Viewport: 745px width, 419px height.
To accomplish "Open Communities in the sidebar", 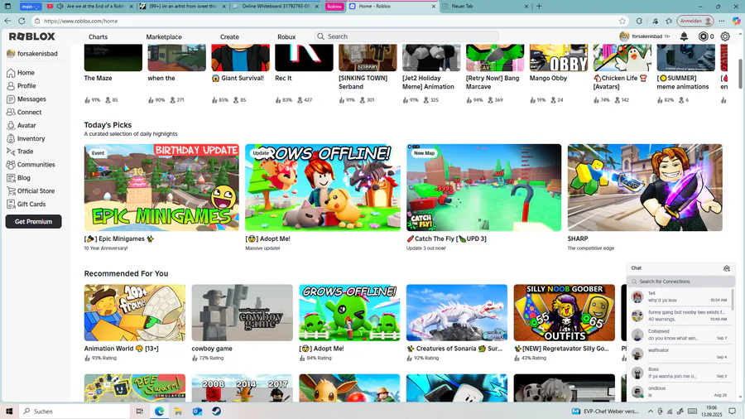I will [31, 164].
